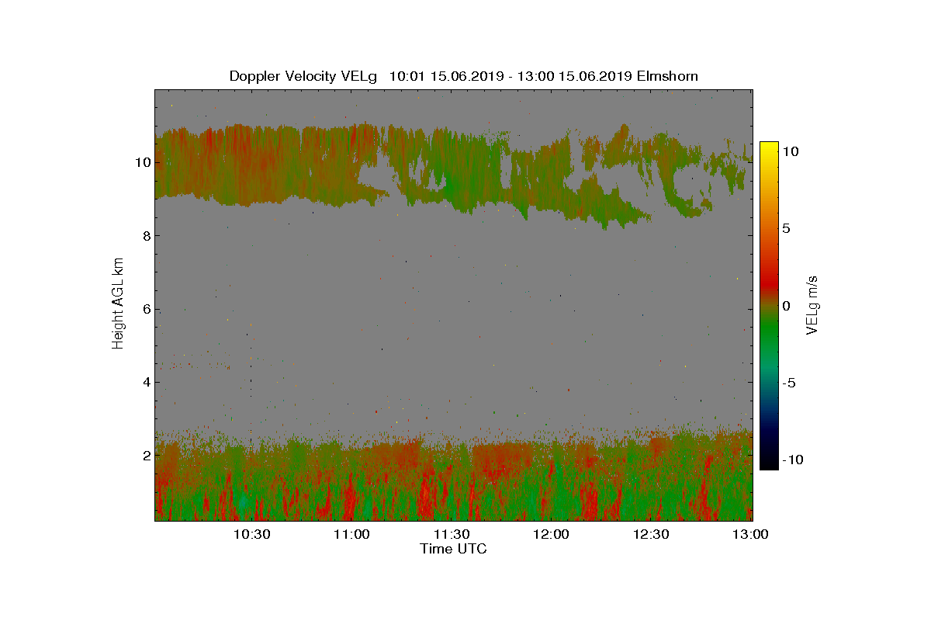This screenshot has height=621, width=931.
Task: Click the x-axis label 'Time UTC'
Action: click(454, 549)
